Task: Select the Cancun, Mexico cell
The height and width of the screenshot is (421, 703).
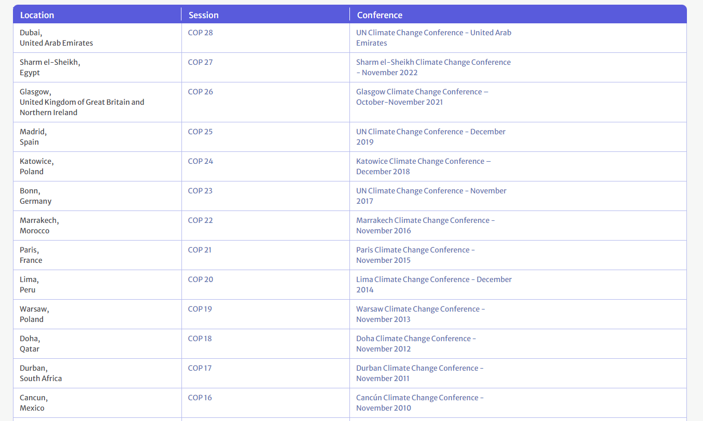Action: coord(97,403)
